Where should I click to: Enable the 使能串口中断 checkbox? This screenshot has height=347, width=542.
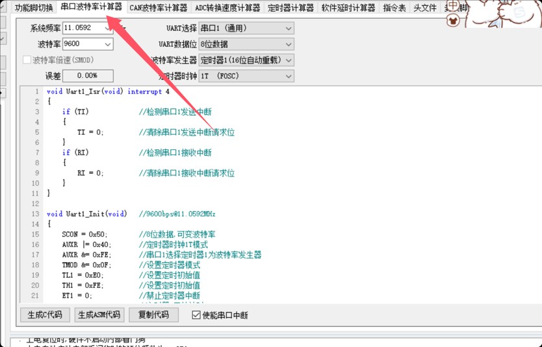tap(196, 315)
